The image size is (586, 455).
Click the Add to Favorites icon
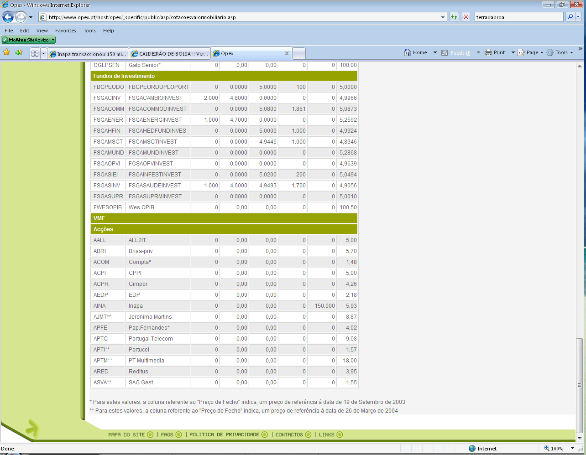(19, 53)
